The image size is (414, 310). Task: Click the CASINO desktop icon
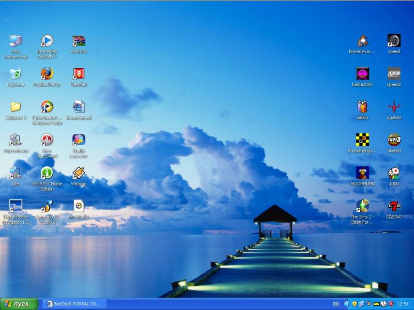tap(394, 206)
